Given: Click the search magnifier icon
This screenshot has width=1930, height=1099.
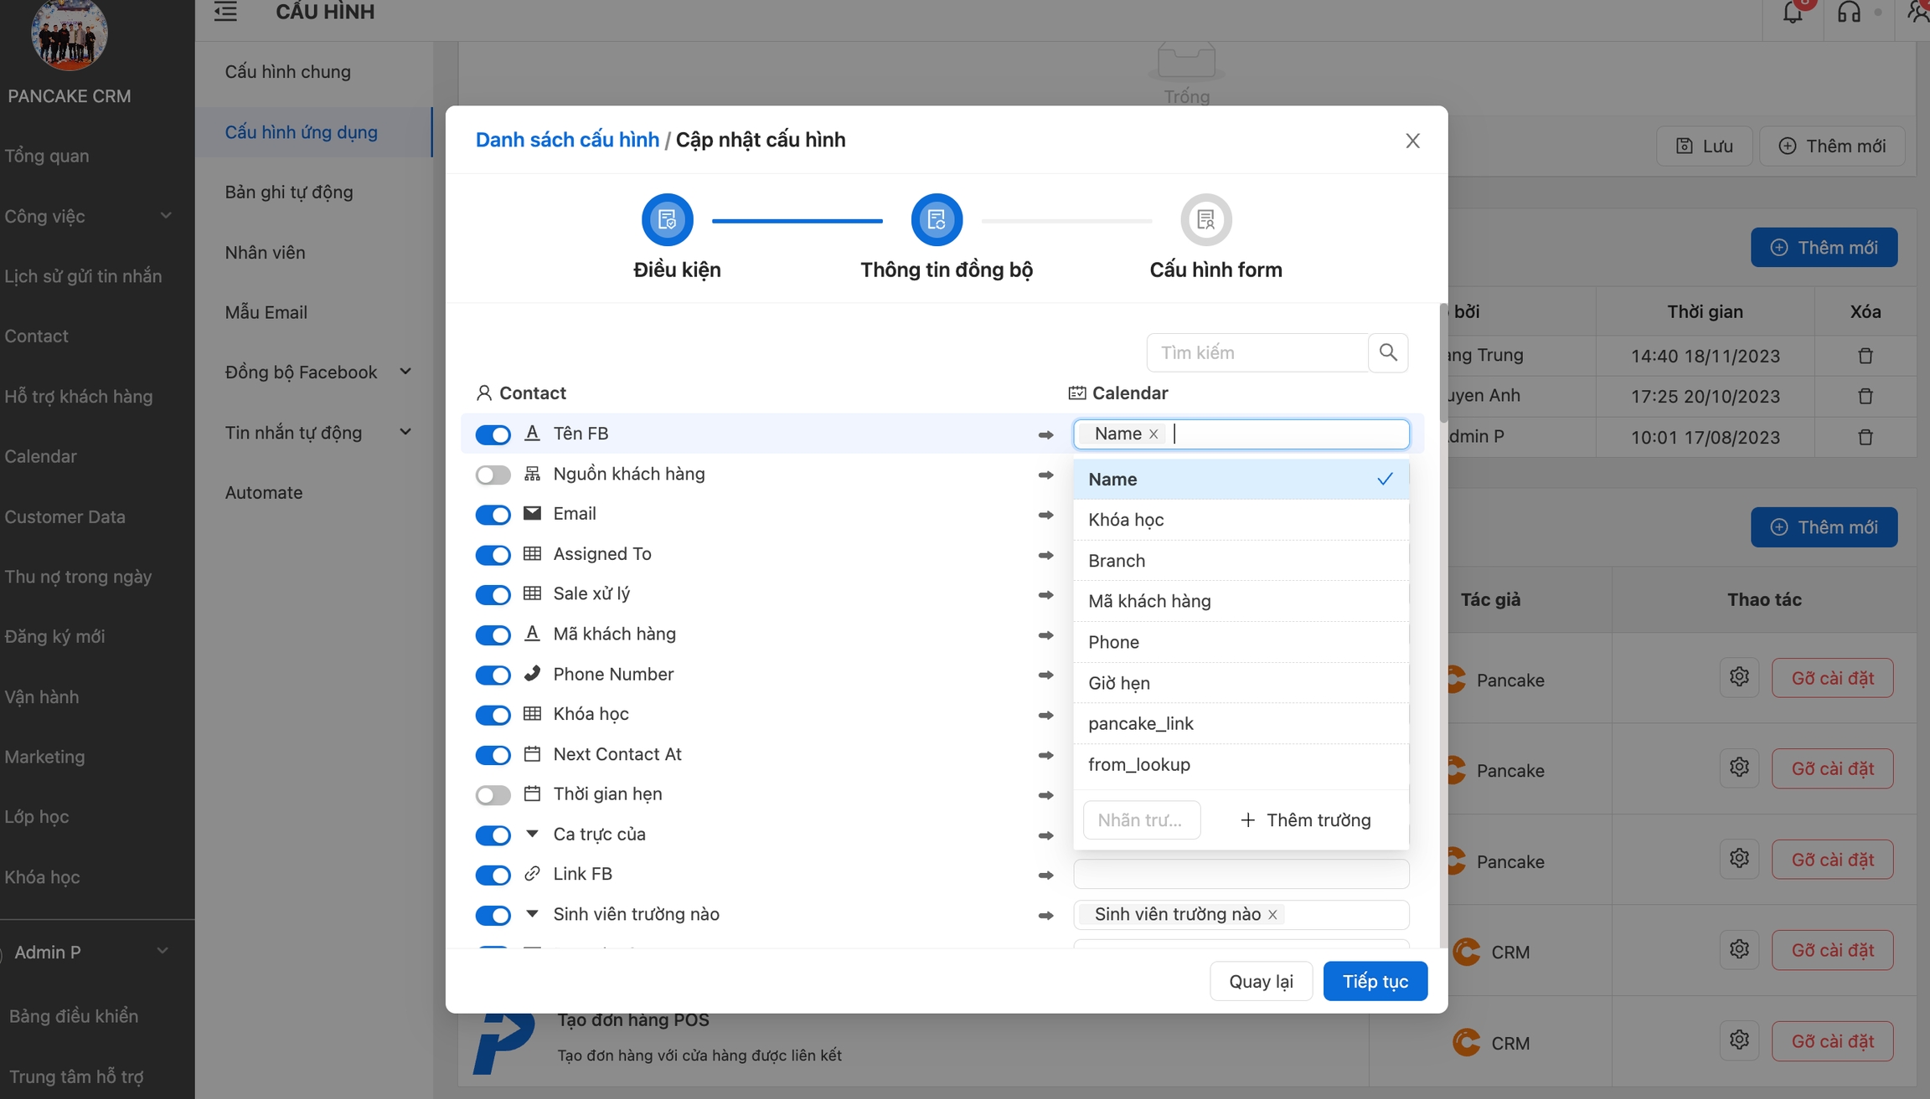Looking at the screenshot, I should click(x=1387, y=352).
